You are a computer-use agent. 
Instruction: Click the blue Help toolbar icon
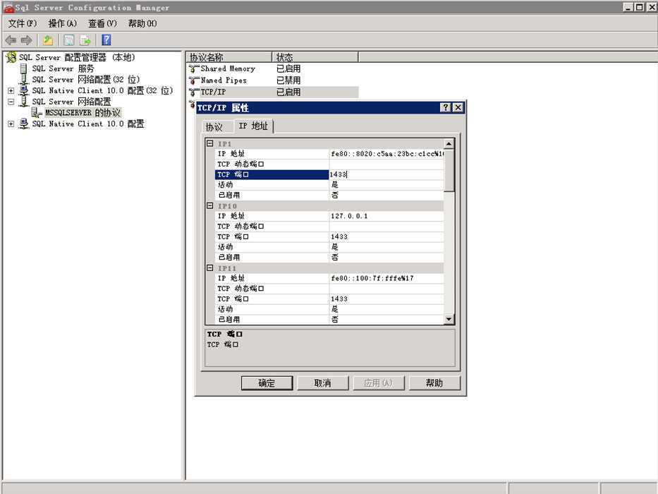point(106,40)
